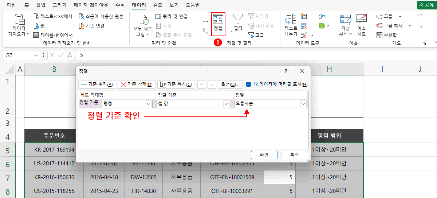
Task: Click the Flash Fill (빠른 채우기) icon
Action: coord(304,16)
